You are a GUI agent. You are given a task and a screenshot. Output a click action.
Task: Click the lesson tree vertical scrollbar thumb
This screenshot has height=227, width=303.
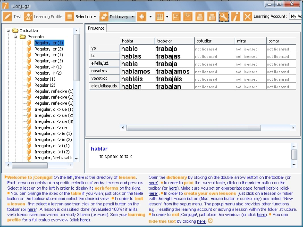[x=76, y=57]
